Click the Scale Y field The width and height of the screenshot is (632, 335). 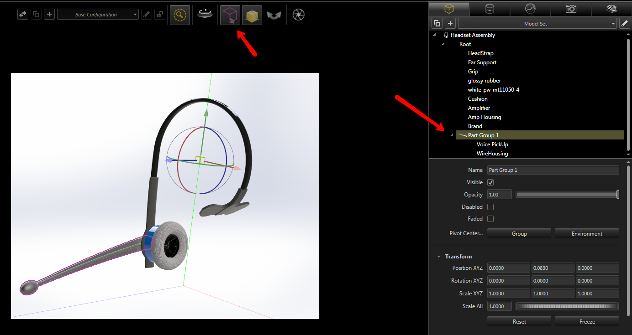pyautogui.click(x=553, y=294)
